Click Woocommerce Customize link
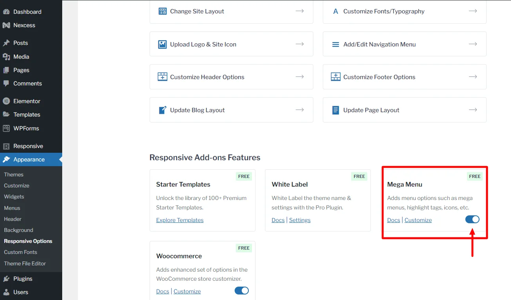The height and width of the screenshot is (300, 511). 187,291
